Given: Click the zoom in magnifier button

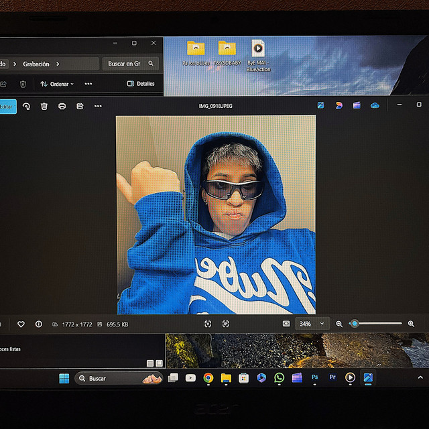Looking at the screenshot, I should tap(411, 324).
